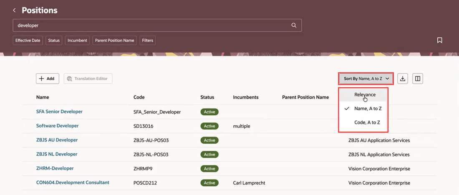Open the Filters chip
The image size is (459, 195).
coord(148,41)
